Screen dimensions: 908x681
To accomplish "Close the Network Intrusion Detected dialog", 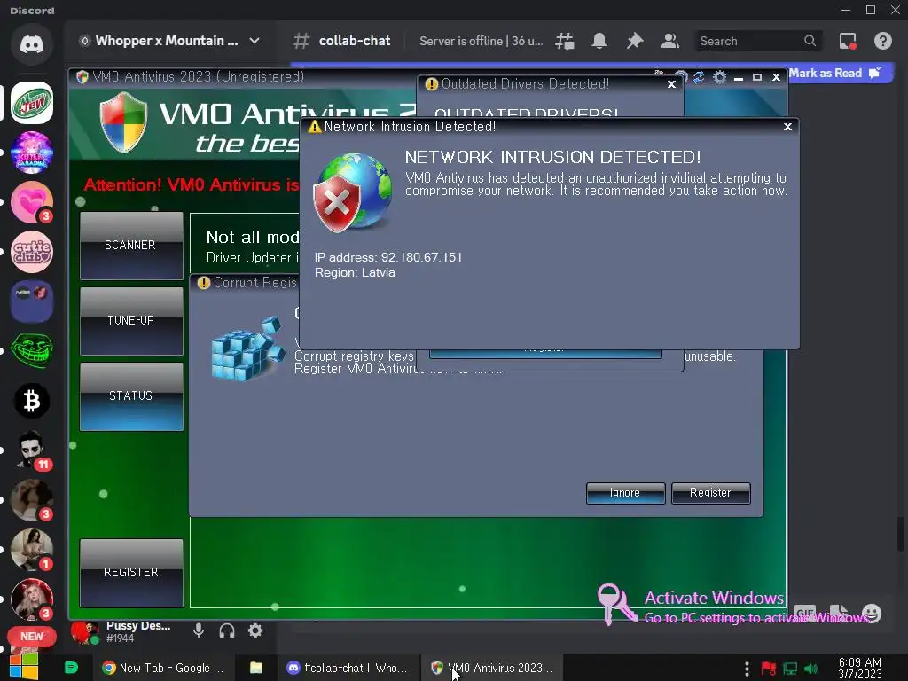I will pyautogui.click(x=787, y=126).
